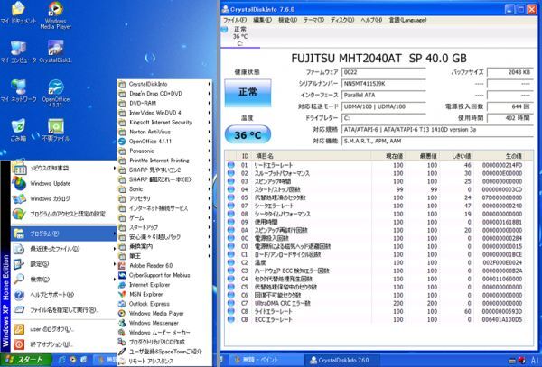Select Windows Update in Start menu
Image resolution: width=542 pixels, height=367 pixels.
[64, 184]
